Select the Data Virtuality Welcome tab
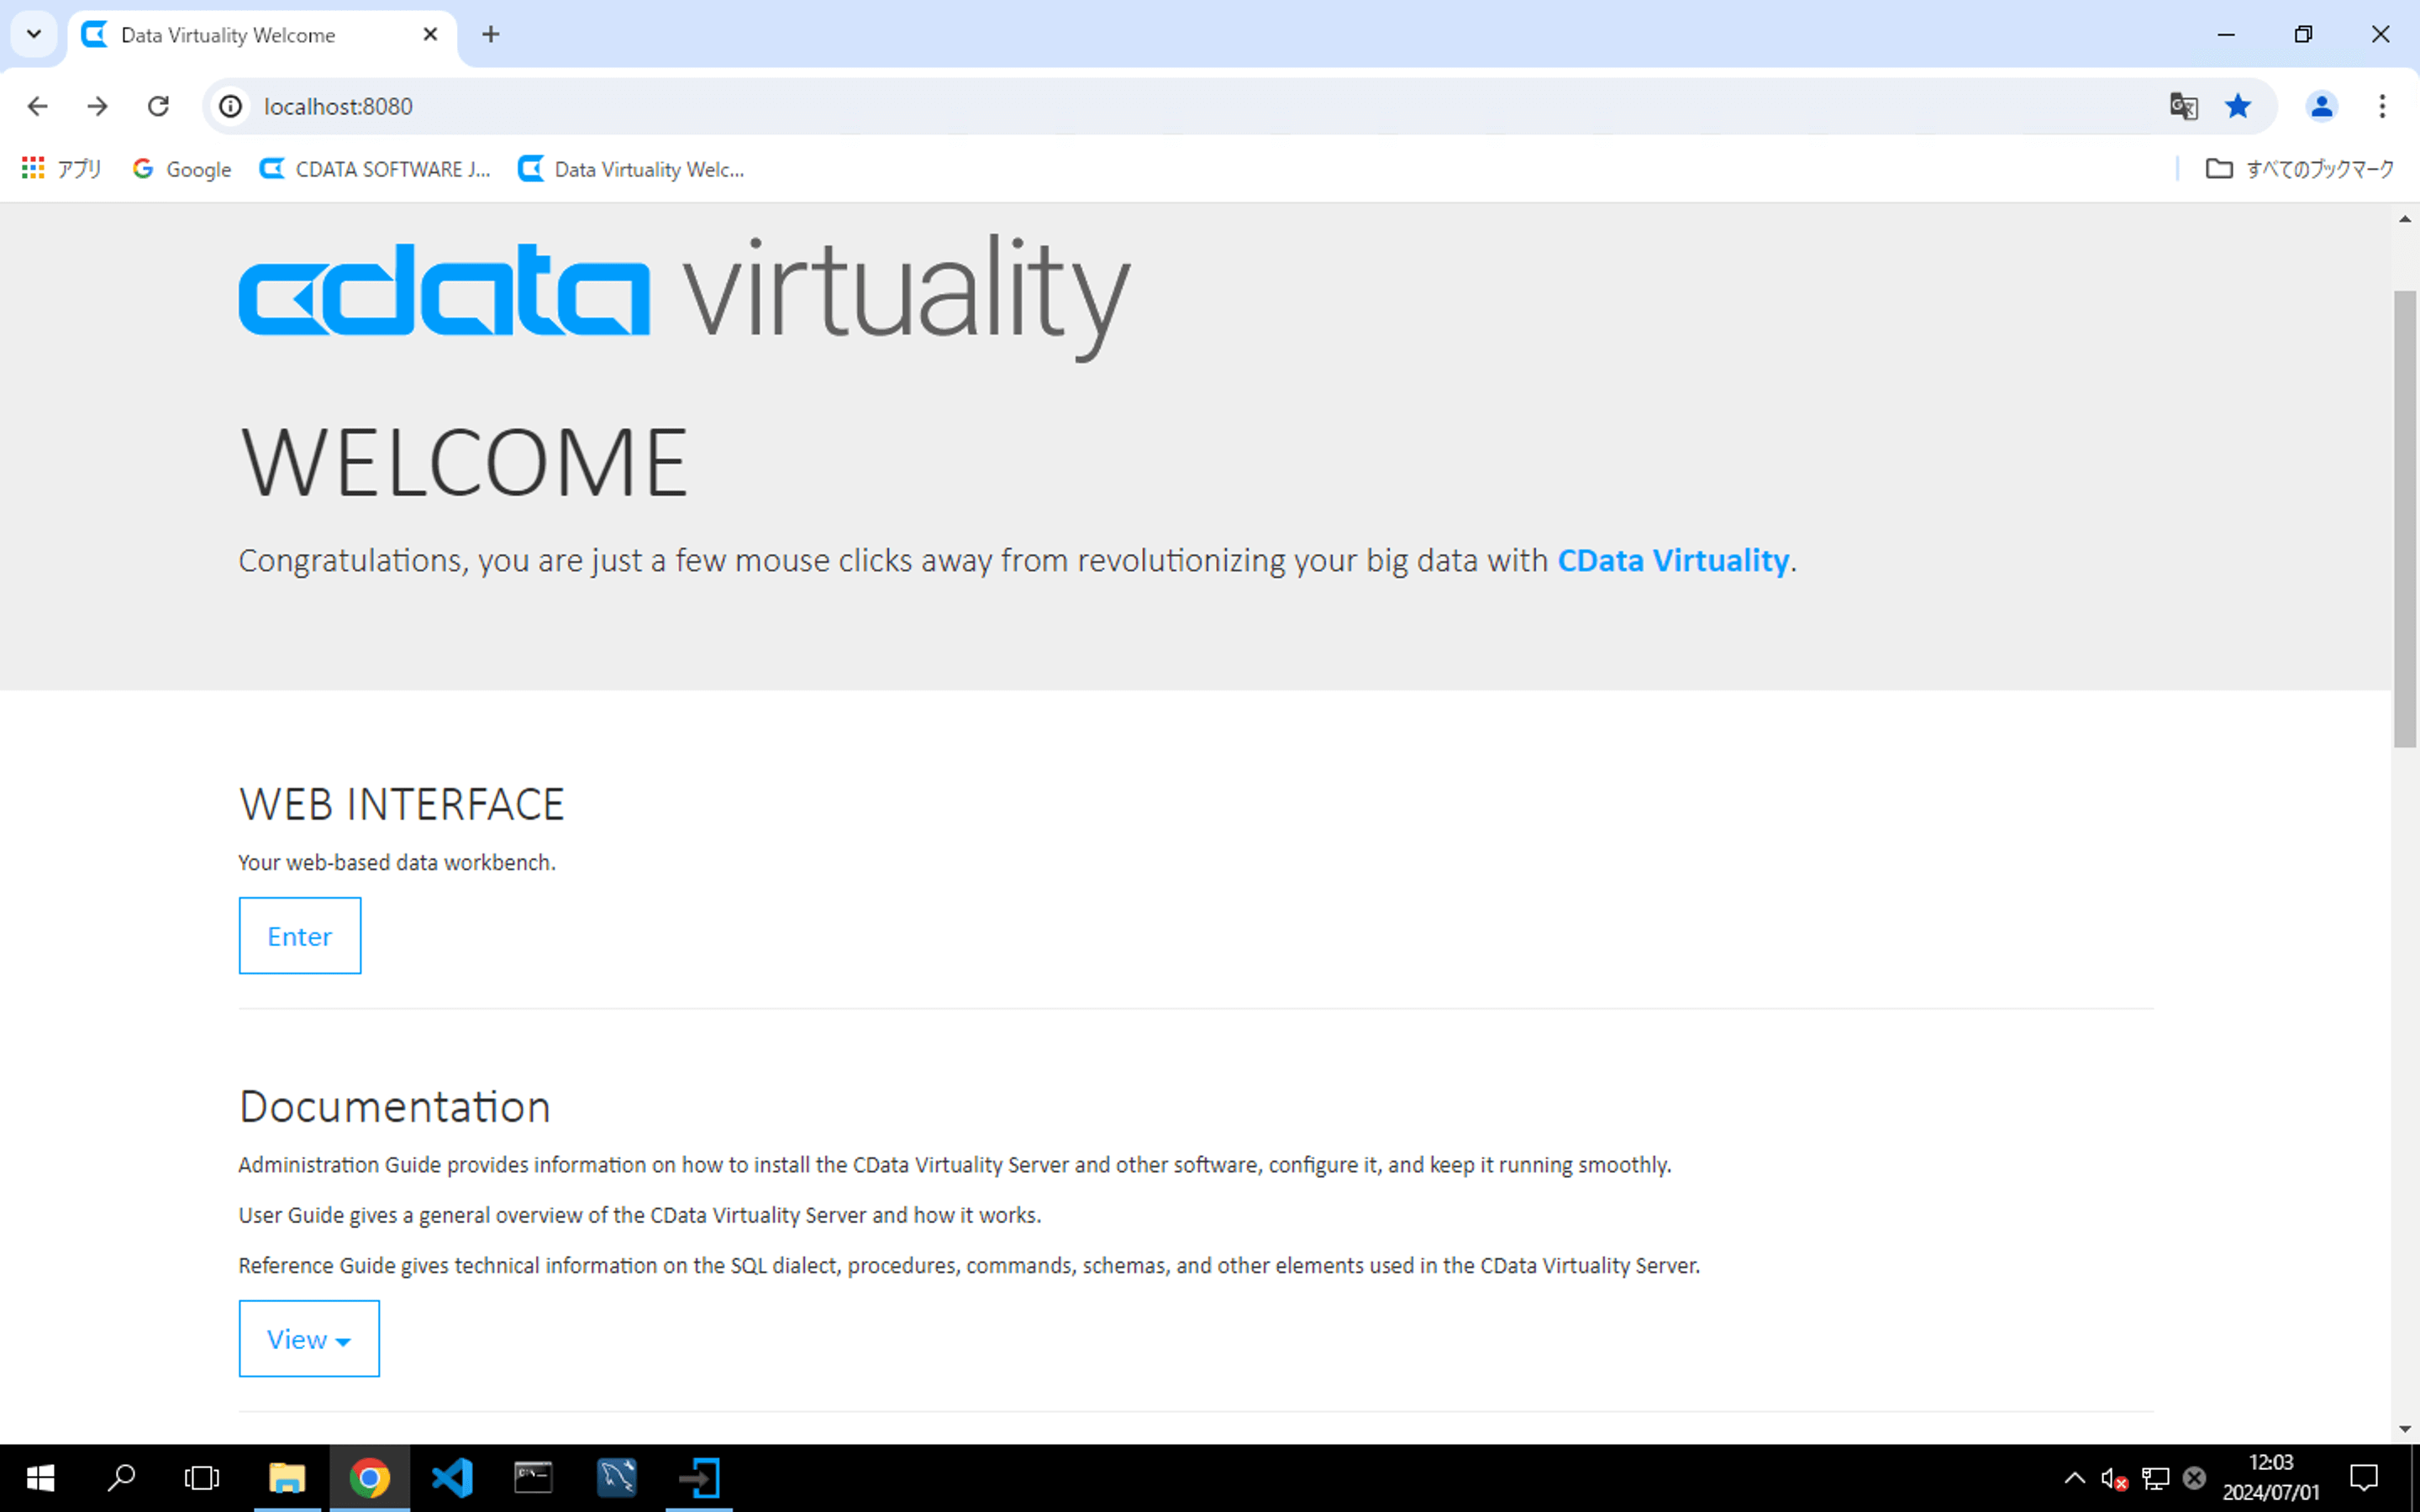 [228, 35]
